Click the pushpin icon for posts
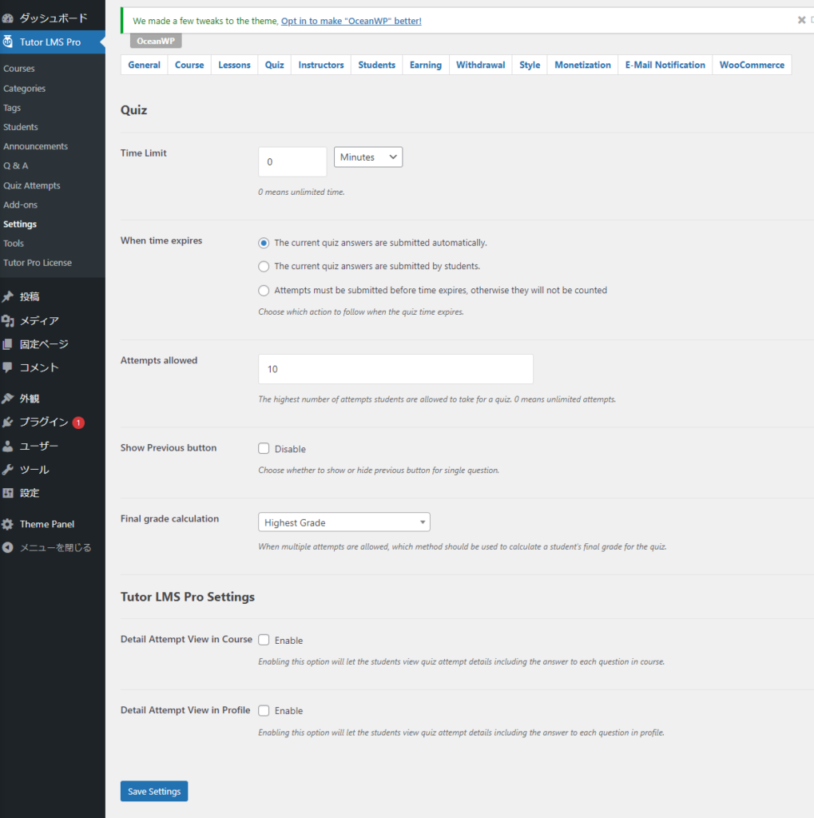 coord(8,296)
